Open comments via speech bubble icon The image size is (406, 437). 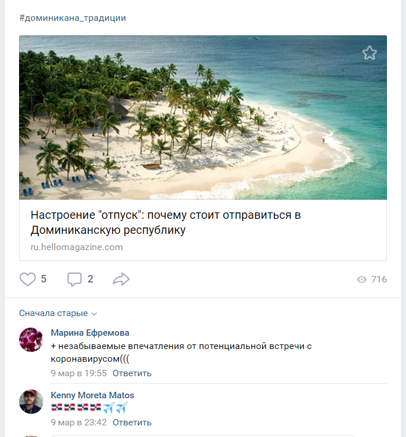(x=75, y=280)
